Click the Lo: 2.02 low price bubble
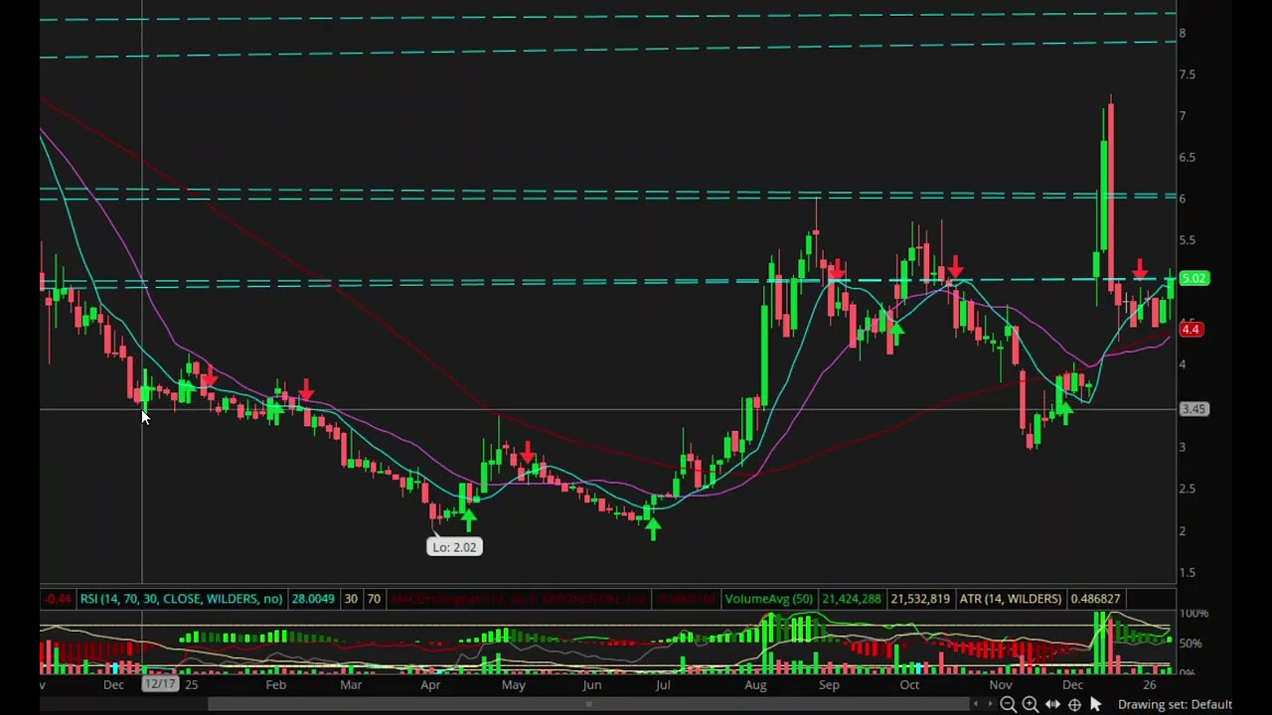This screenshot has height=715, width=1272. point(454,547)
